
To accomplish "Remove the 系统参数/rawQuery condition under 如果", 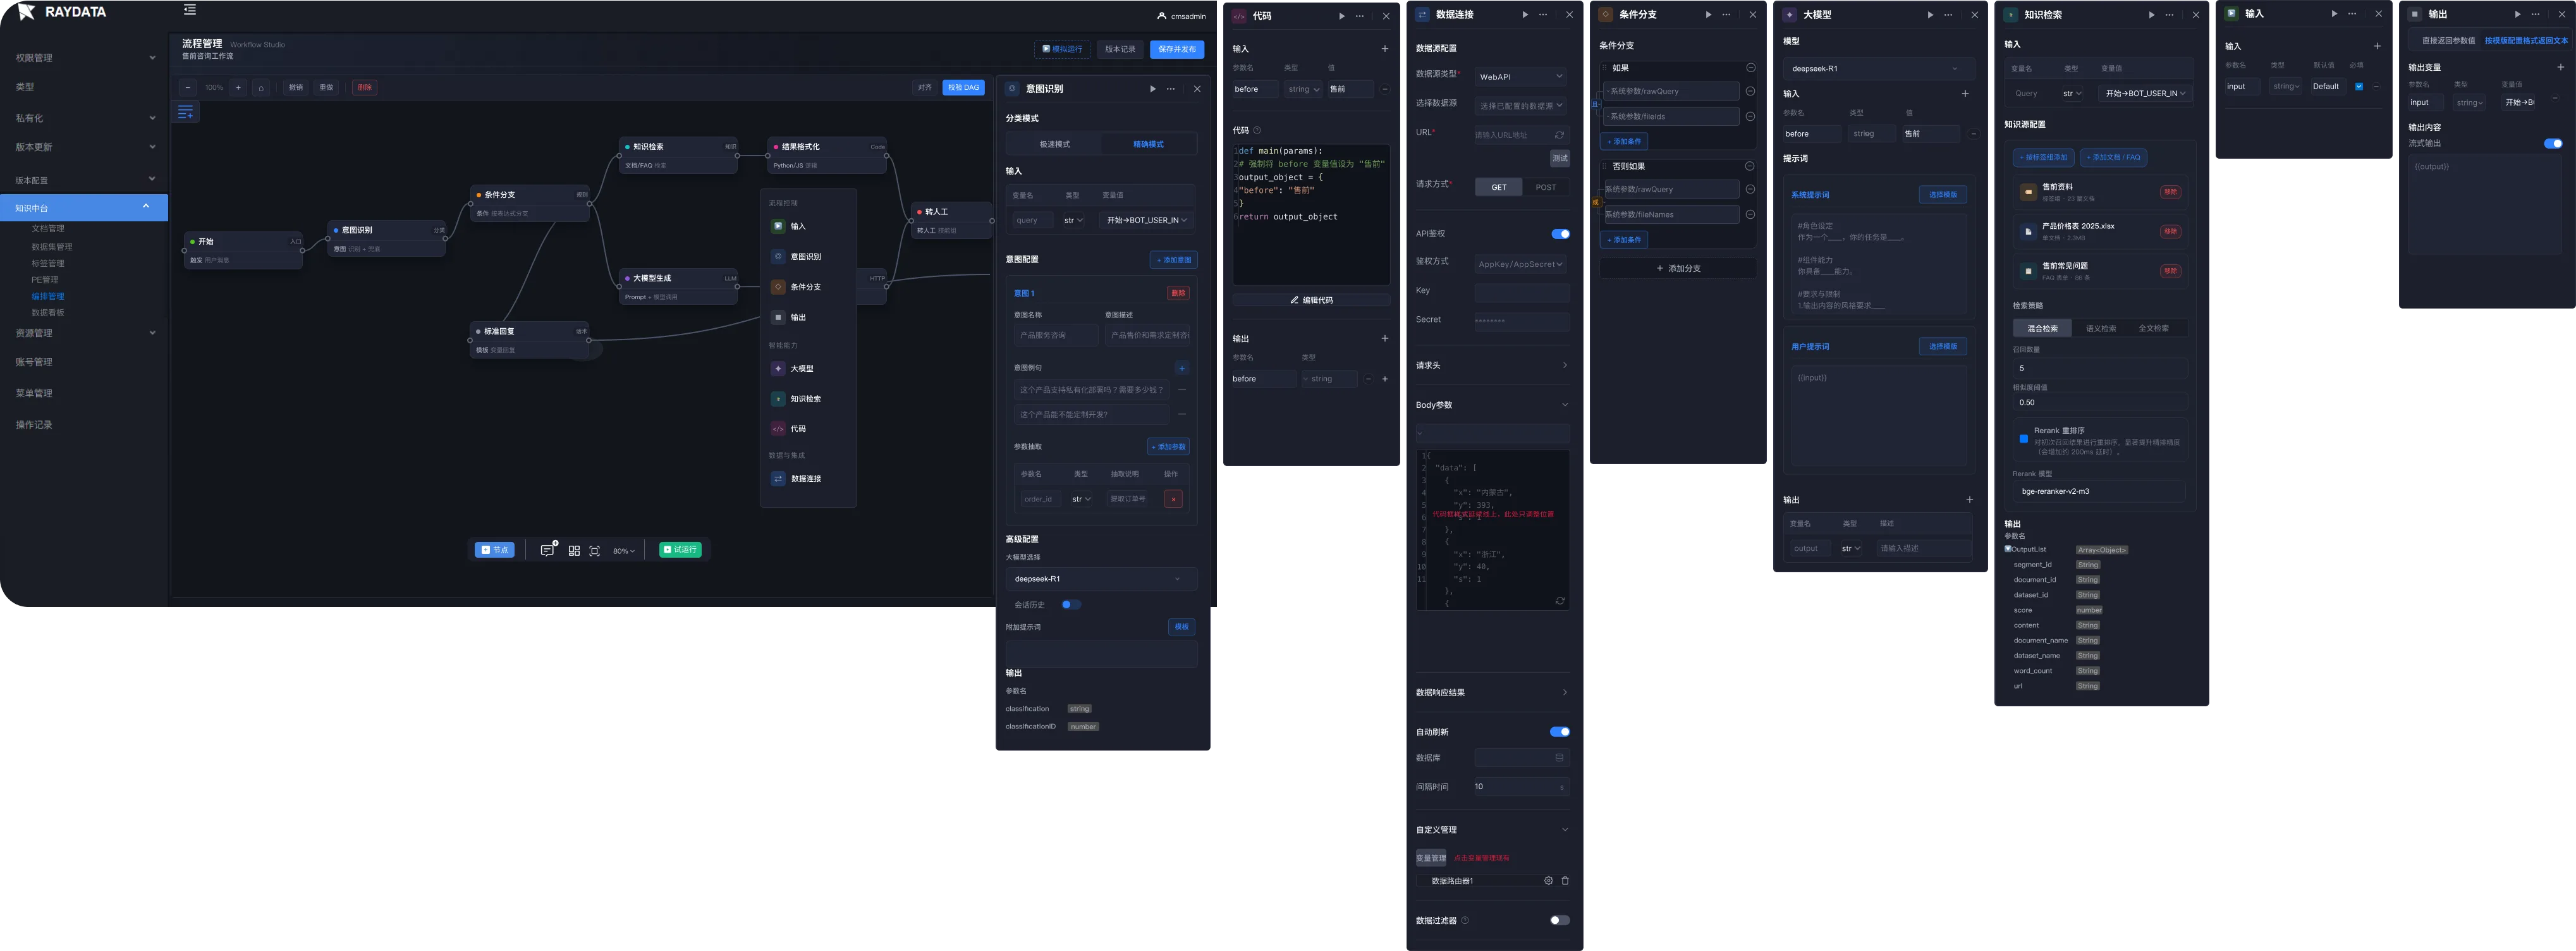I will pos(1750,91).
